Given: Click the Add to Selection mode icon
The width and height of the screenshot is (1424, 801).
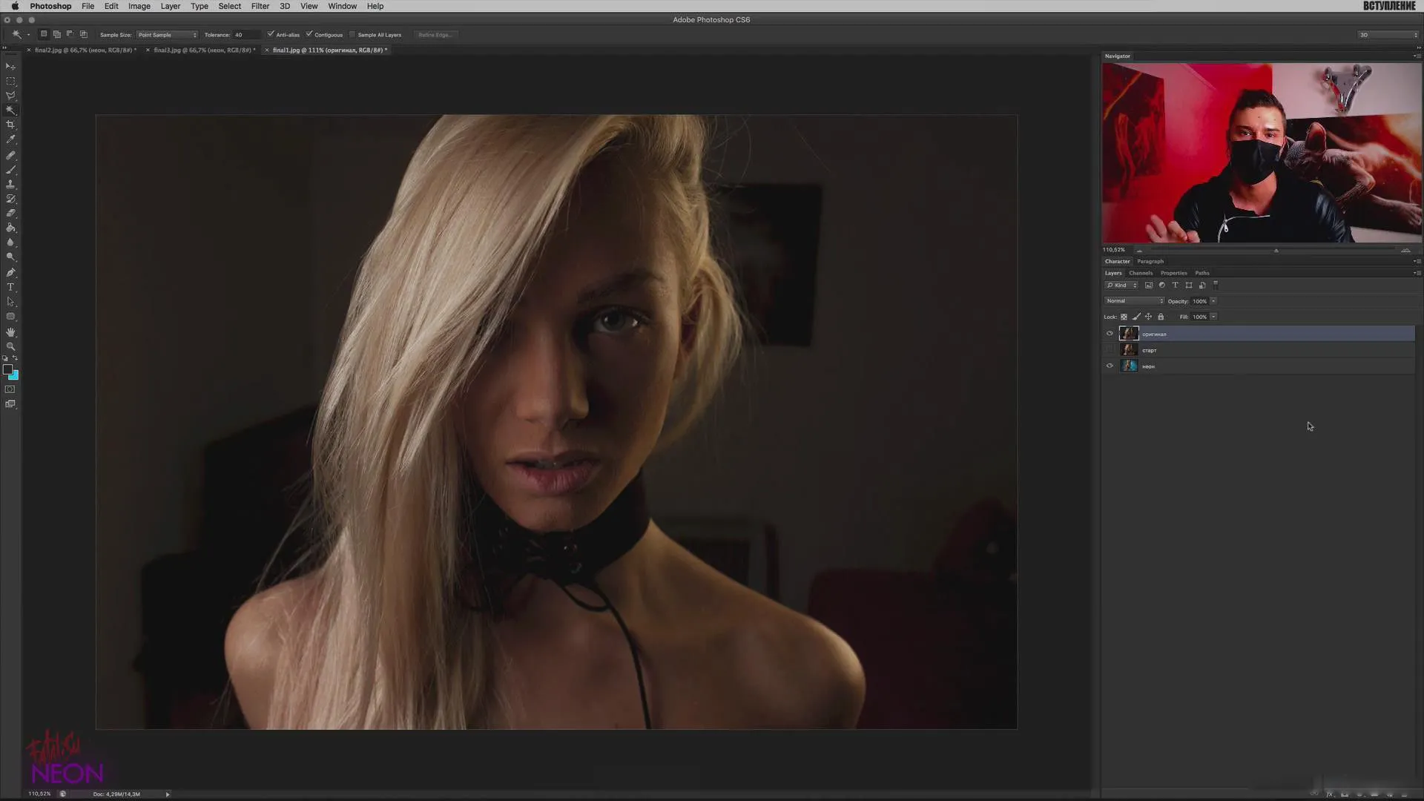Looking at the screenshot, I should tap(57, 34).
